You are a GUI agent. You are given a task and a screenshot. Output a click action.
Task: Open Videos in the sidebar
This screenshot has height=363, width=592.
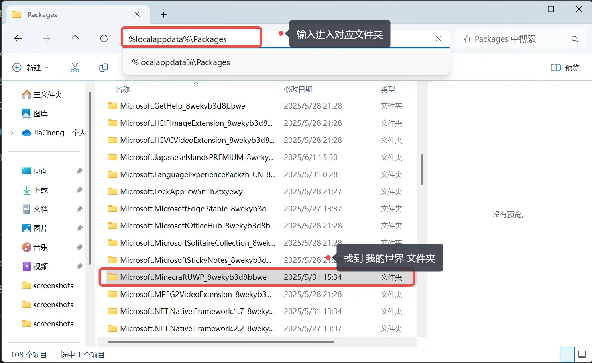point(35,266)
